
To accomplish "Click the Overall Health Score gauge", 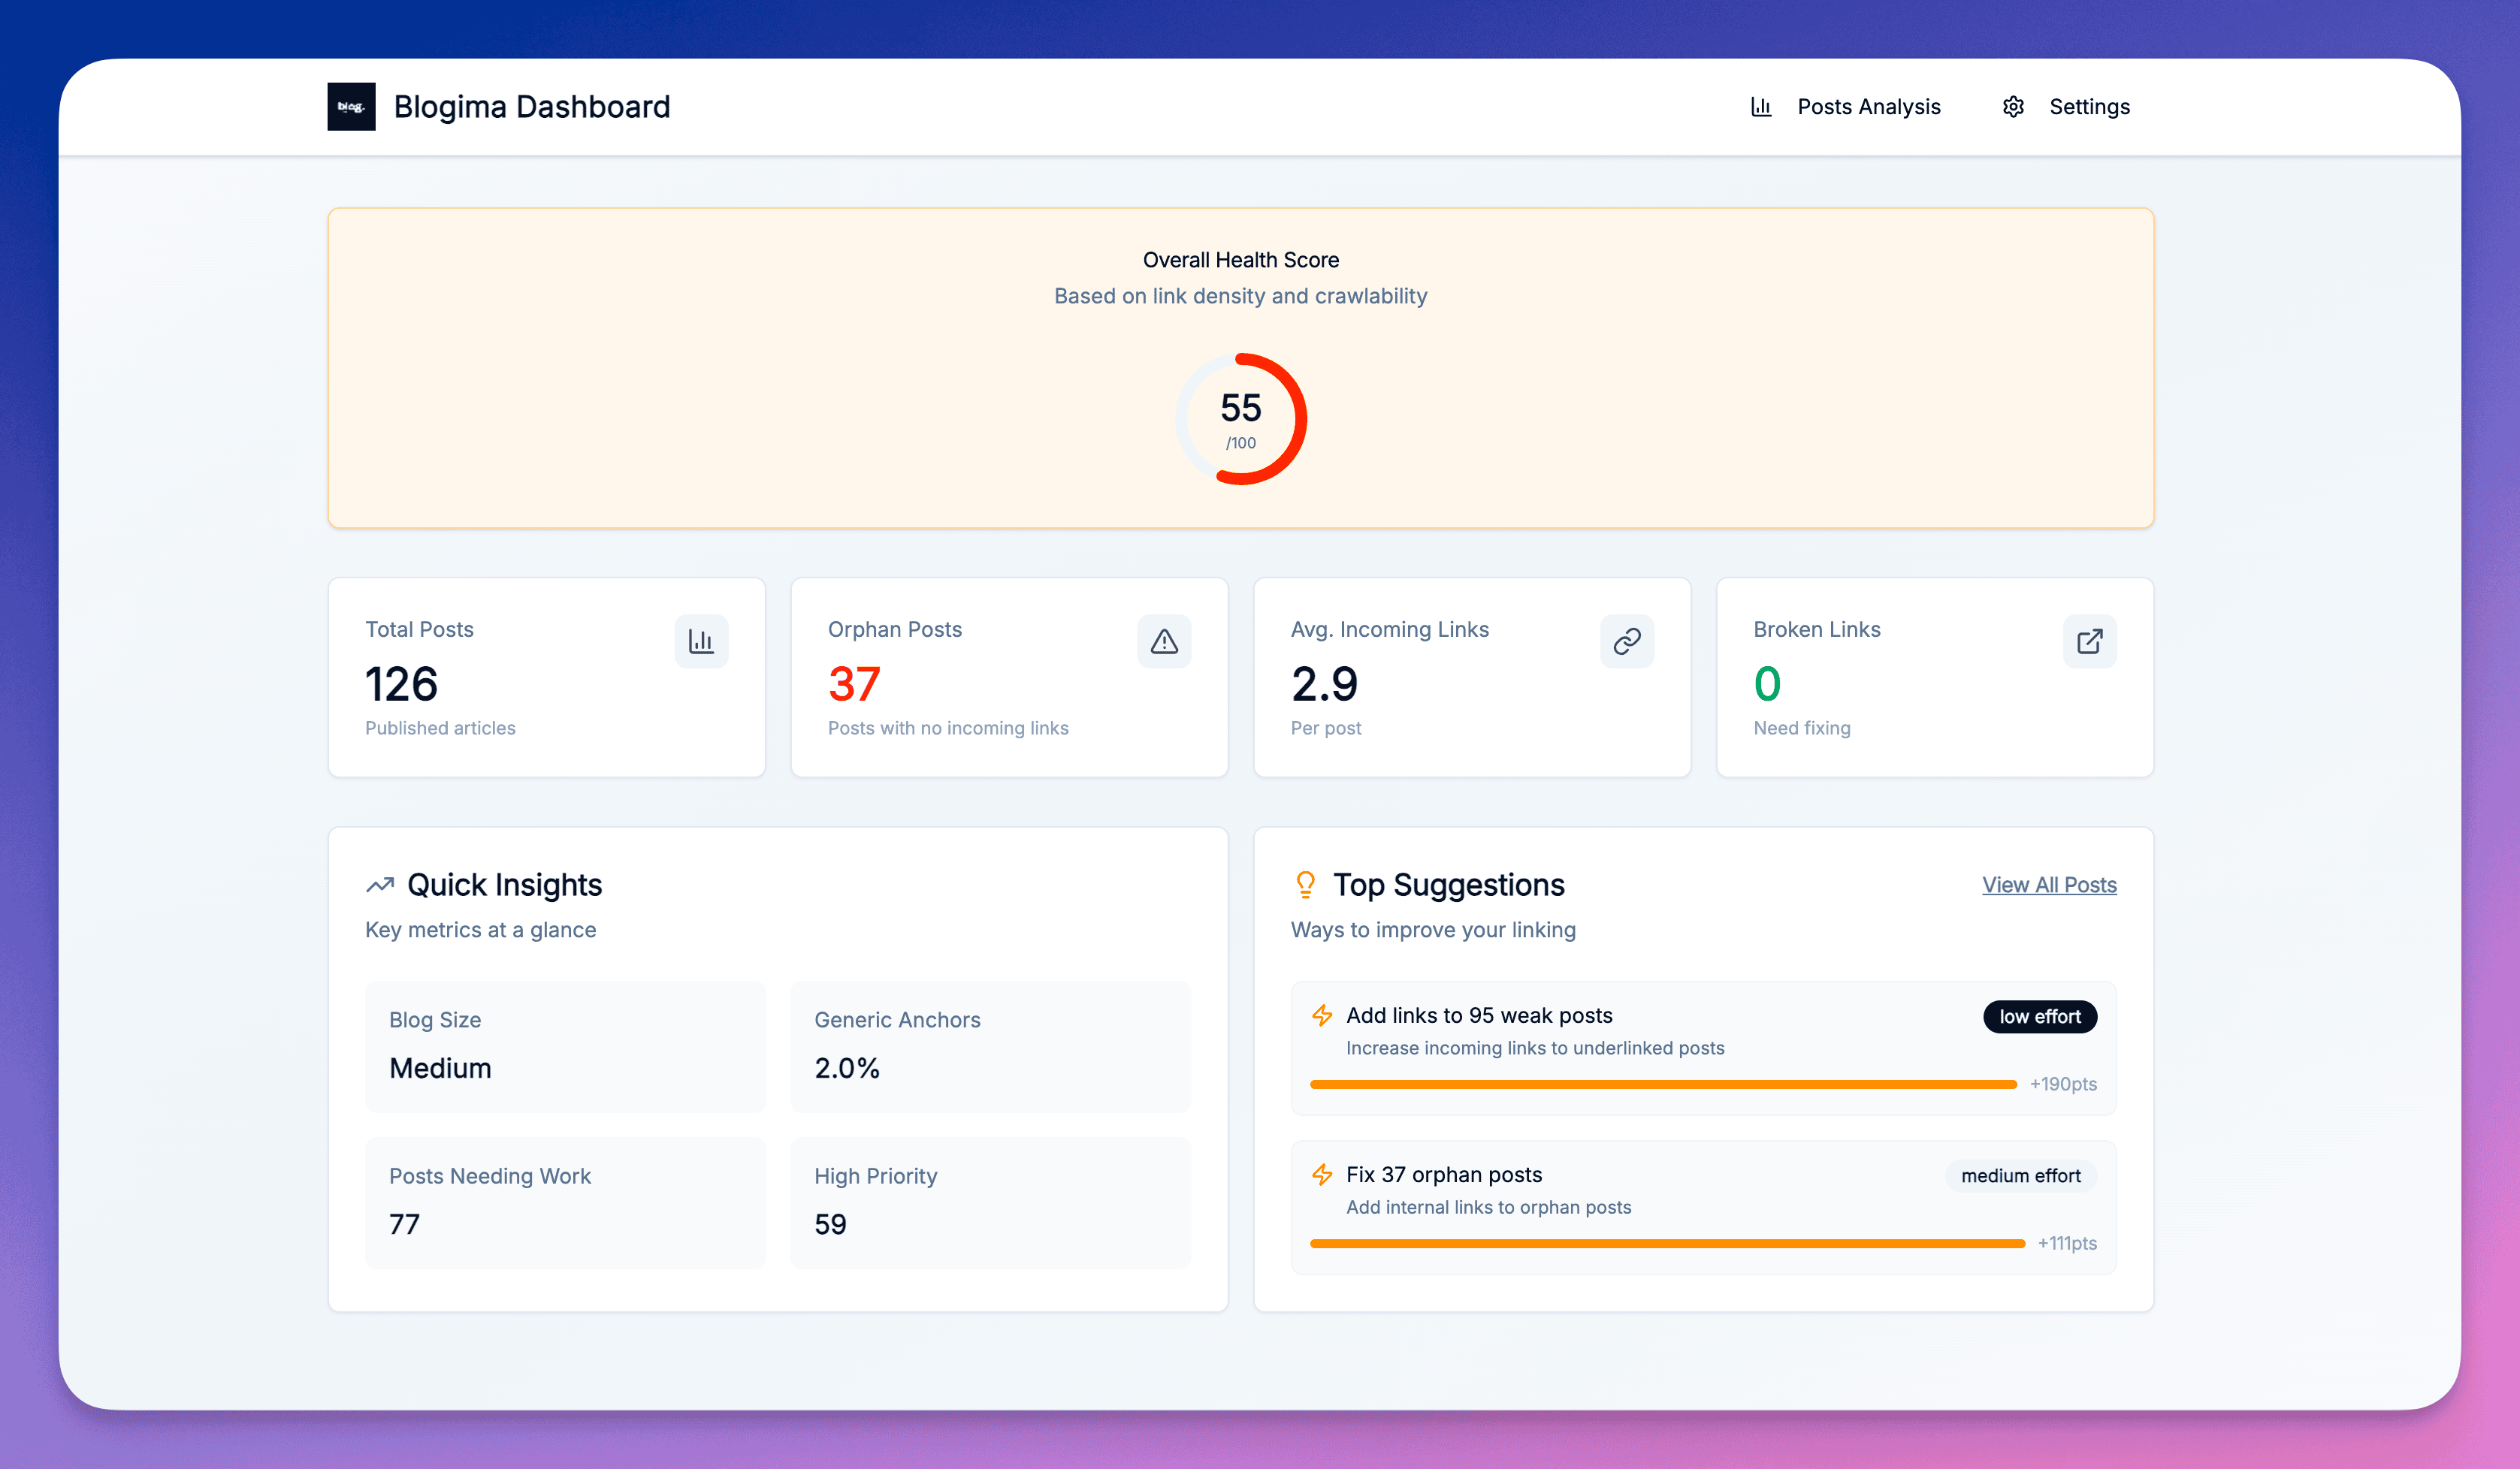I will [x=1241, y=419].
